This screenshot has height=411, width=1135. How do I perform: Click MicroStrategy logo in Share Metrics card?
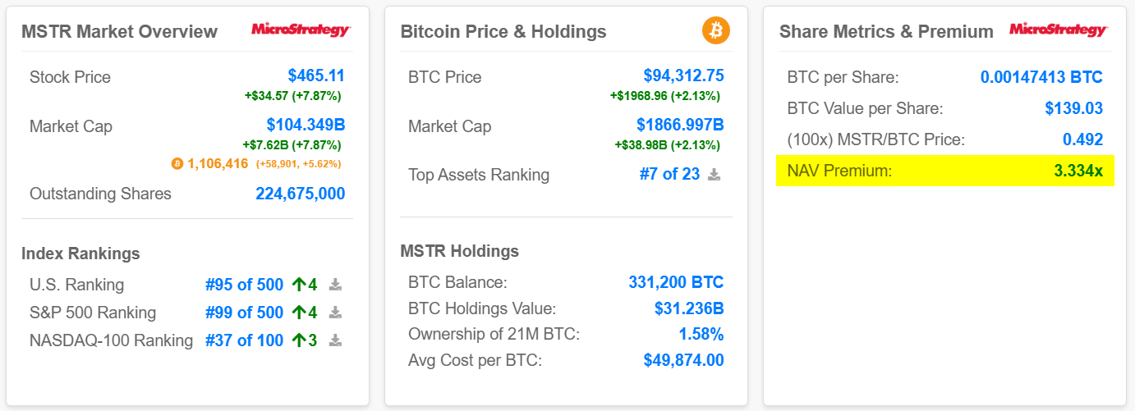(1058, 30)
